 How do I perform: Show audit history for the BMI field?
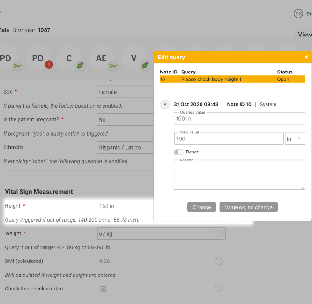coord(219,261)
